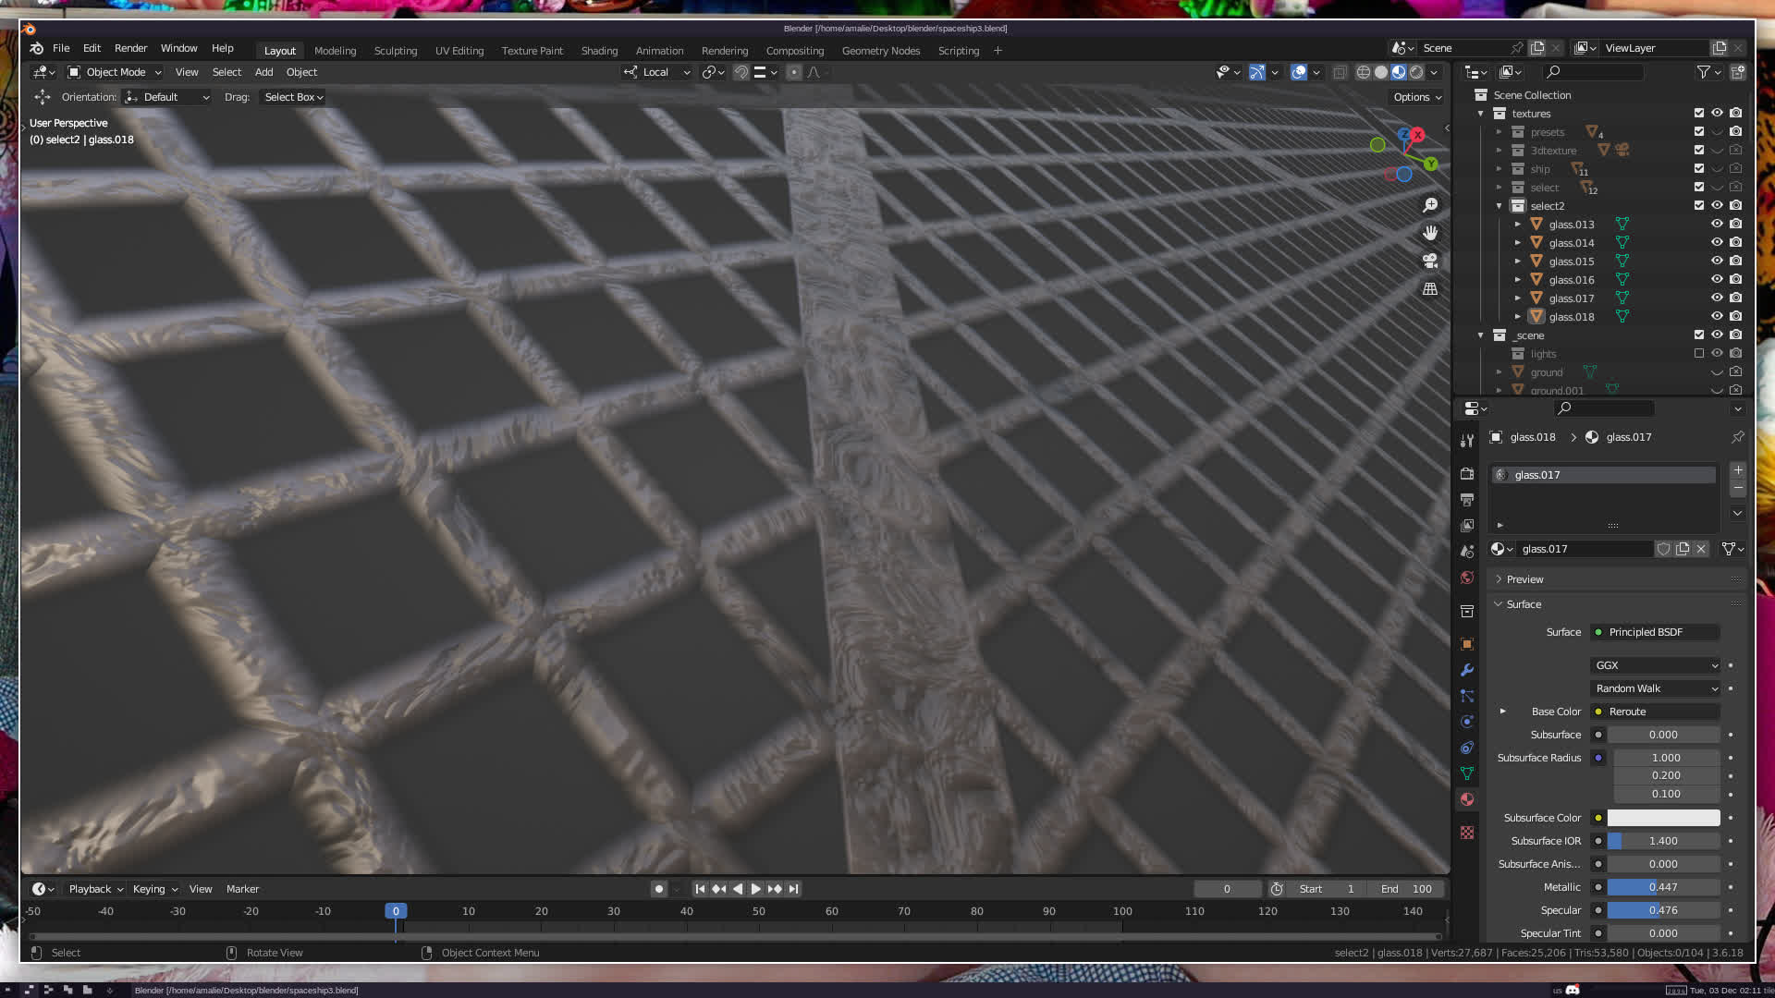The height and width of the screenshot is (998, 1775).
Task: Toggle Show Overlays in viewport header
Action: tap(1299, 72)
